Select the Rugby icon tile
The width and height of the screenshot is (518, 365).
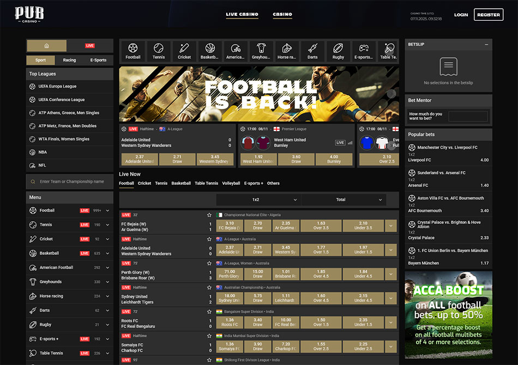click(x=338, y=51)
